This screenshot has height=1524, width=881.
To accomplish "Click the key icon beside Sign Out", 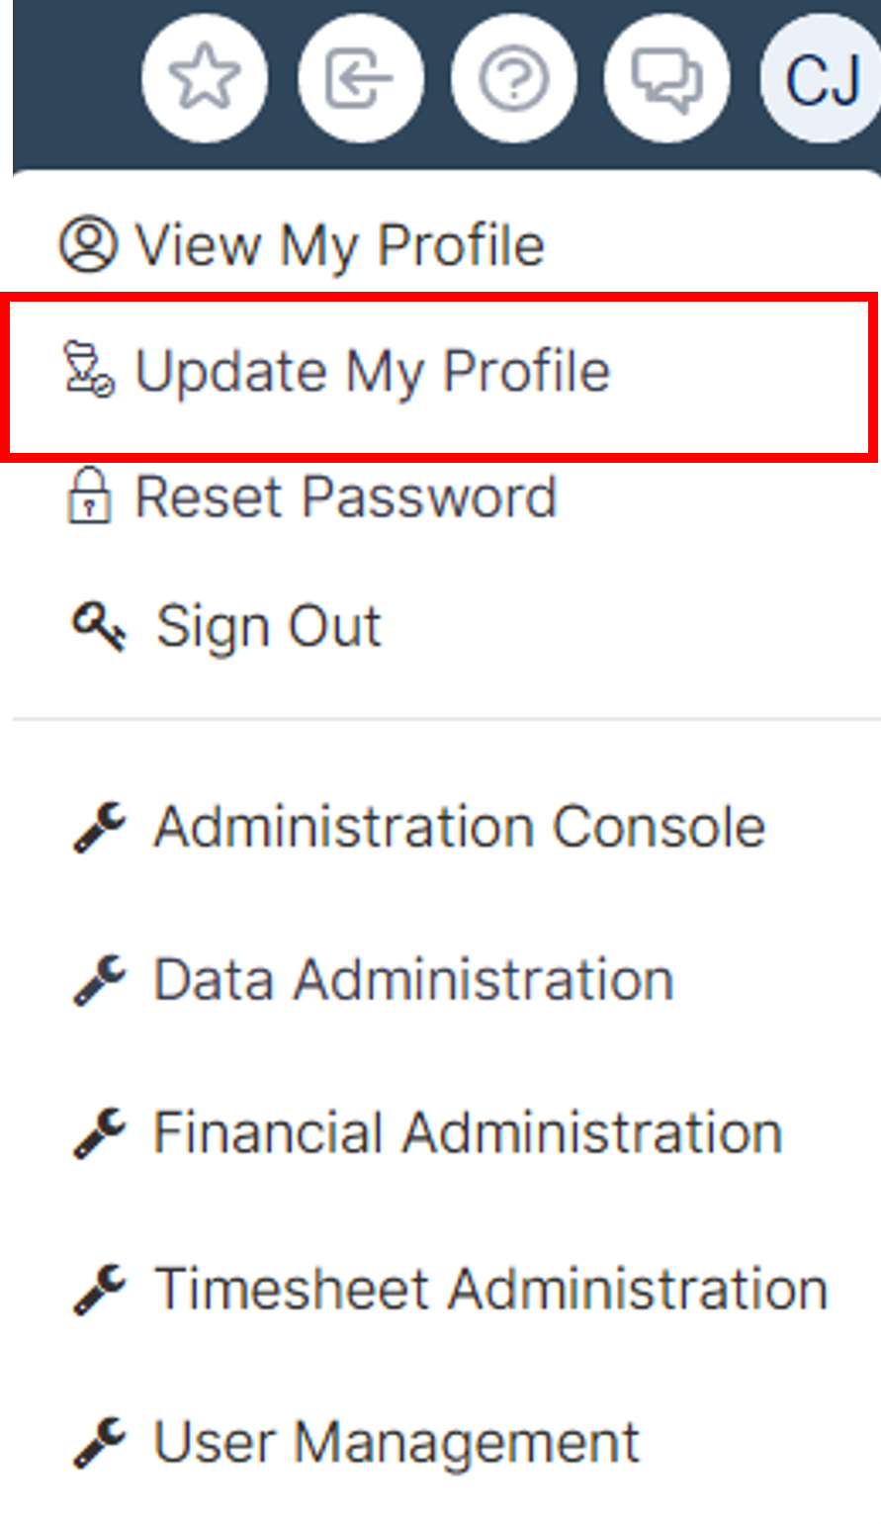I will 99,627.
